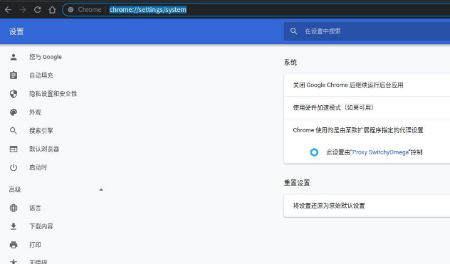Screen dimensions: 450x264
Task: Open the 启动时 startup settings
Action: (x=38, y=167)
